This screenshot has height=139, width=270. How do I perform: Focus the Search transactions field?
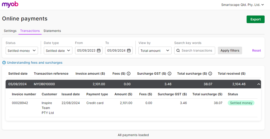click(x=197, y=51)
